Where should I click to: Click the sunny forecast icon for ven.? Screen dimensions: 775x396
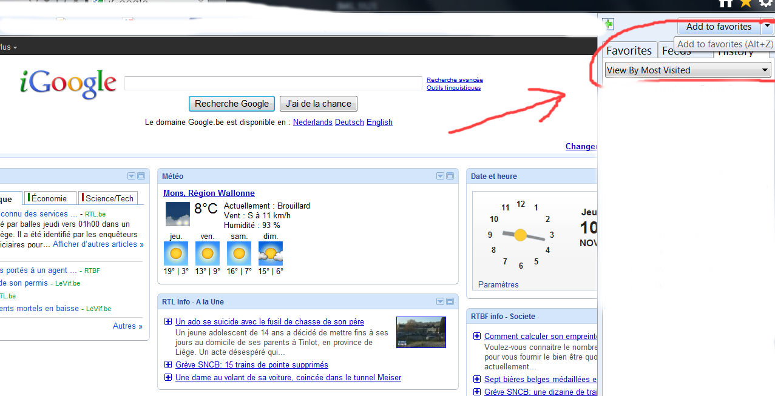tap(208, 253)
